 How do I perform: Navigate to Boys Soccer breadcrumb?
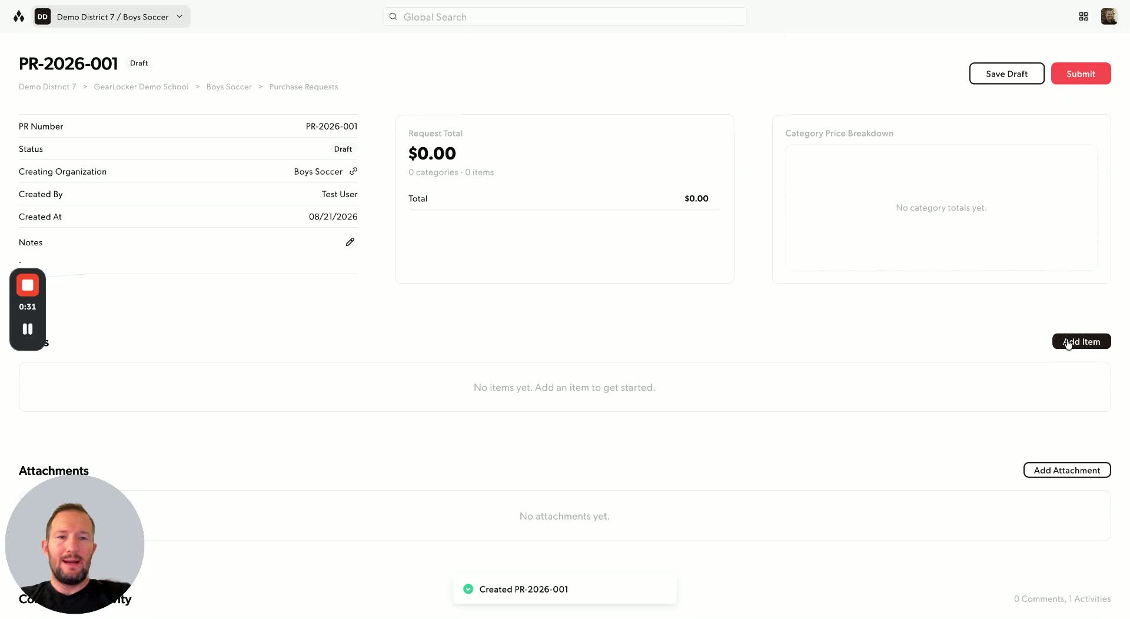pos(229,86)
